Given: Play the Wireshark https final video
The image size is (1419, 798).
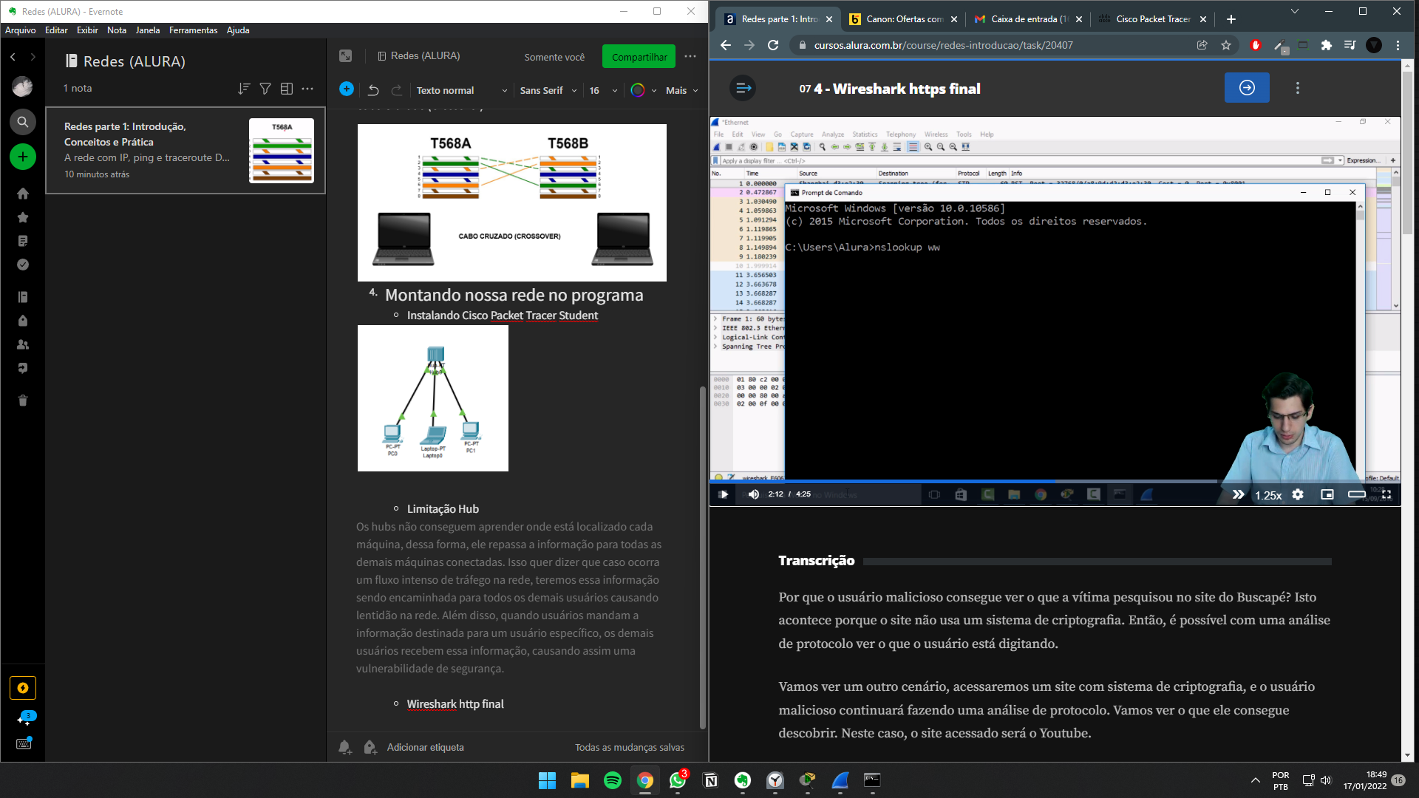Looking at the screenshot, I should (x=724, y=494).
